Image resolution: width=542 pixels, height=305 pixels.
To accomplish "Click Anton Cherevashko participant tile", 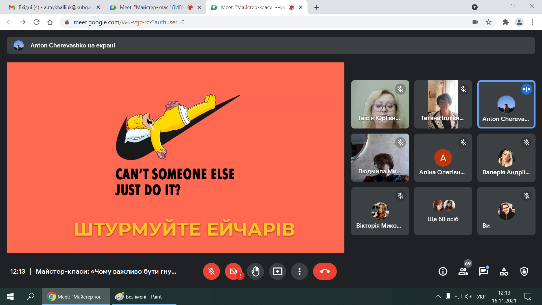I will [506, 104].
